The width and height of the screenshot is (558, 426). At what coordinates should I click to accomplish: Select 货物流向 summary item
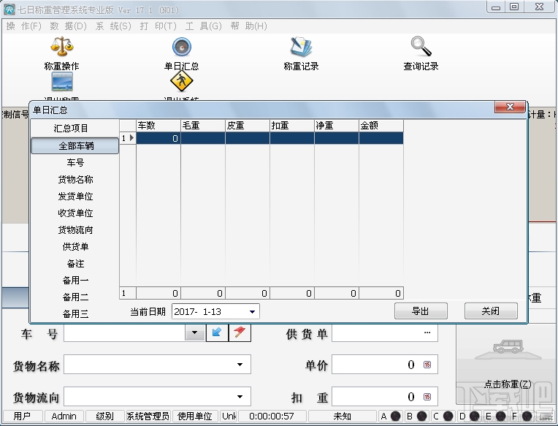point(75,230)
